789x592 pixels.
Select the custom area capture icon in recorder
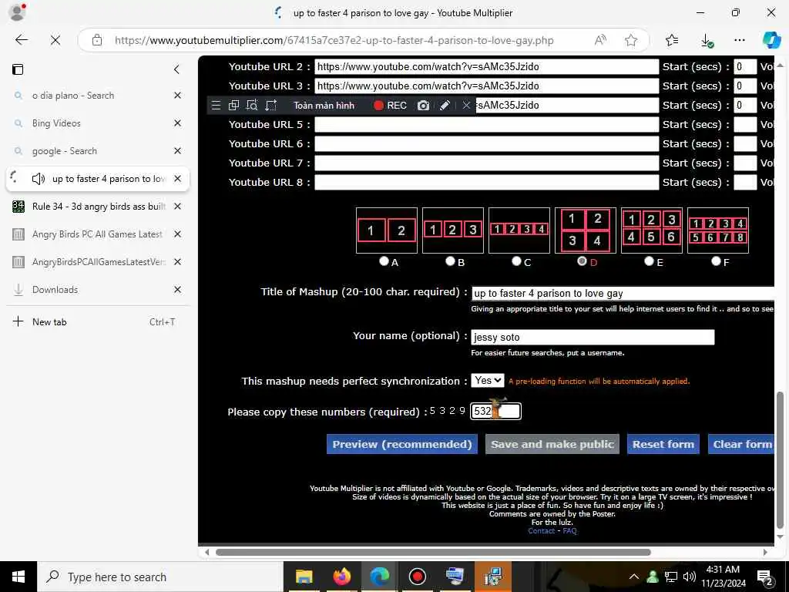click(x=270, y=105)
